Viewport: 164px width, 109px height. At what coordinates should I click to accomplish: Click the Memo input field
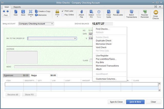coord(51,67)
